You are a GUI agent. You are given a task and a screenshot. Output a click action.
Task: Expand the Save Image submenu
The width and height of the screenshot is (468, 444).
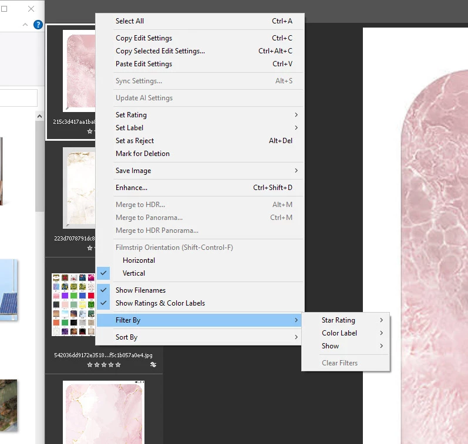click(200, 171)
